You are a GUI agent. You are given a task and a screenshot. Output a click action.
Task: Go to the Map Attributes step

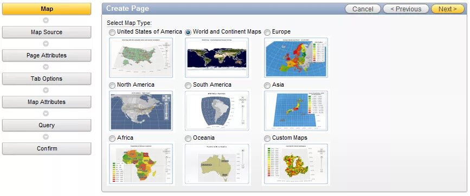(x=47, y=102)
